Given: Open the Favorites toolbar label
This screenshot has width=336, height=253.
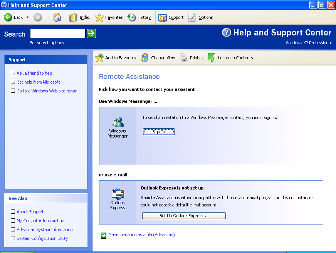Looking at the screenshot, I should [114, 17].
